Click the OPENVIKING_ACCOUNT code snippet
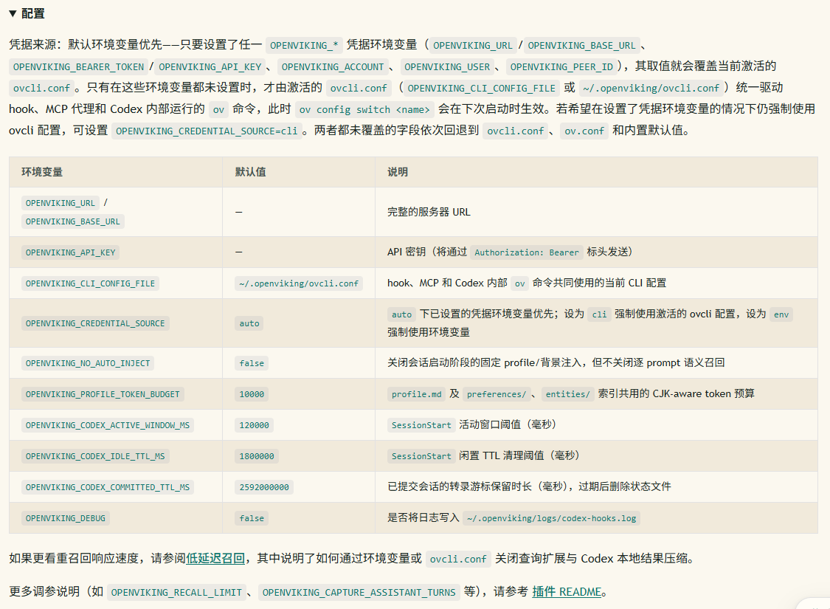The height and width of the screenshot is (609, 830). coord(333,66)
